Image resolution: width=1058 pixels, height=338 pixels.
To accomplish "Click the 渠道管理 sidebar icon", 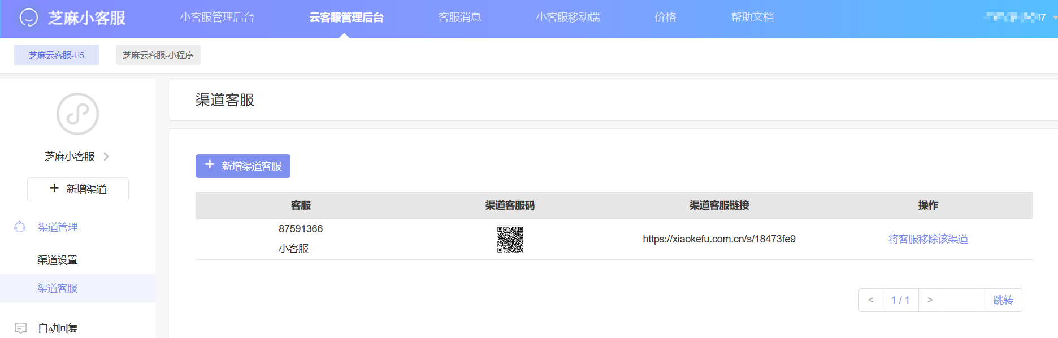I will pos(20,227).
